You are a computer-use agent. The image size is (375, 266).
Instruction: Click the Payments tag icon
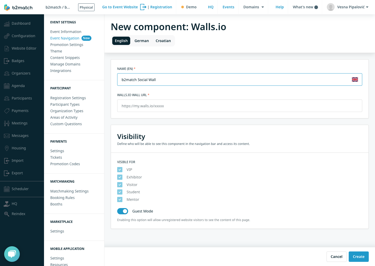(x=7, y=111)
